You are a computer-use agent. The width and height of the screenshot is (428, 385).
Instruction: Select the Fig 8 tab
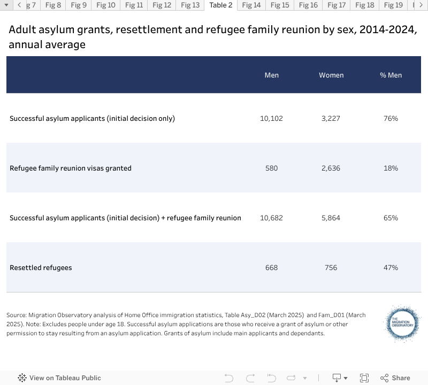point(53,5)
